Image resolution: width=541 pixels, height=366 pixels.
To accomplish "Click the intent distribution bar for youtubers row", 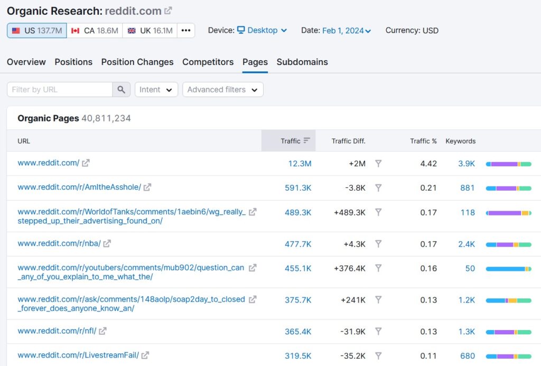I will tap(509, 269).
